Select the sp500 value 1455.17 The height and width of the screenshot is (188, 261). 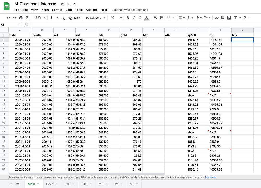coord(198,40)
